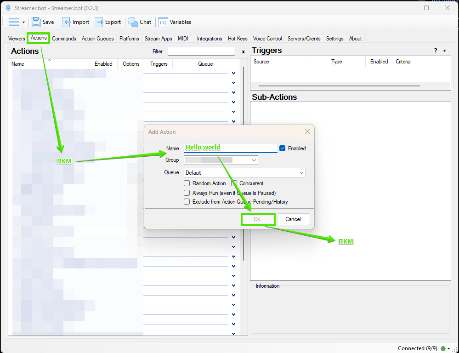459x353 pixels.
Task: Open Triggers help question mark
Action: click(436, 51)
